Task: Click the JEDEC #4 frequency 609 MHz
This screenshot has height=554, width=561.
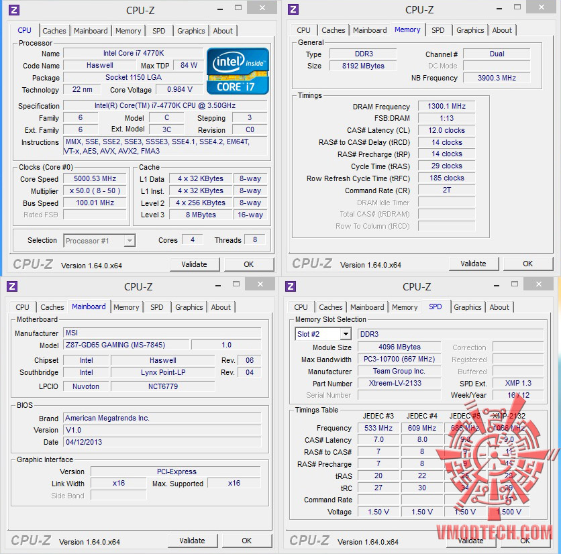Action: 422,428
